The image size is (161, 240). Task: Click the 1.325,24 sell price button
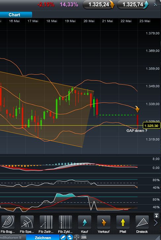[99, 5]
